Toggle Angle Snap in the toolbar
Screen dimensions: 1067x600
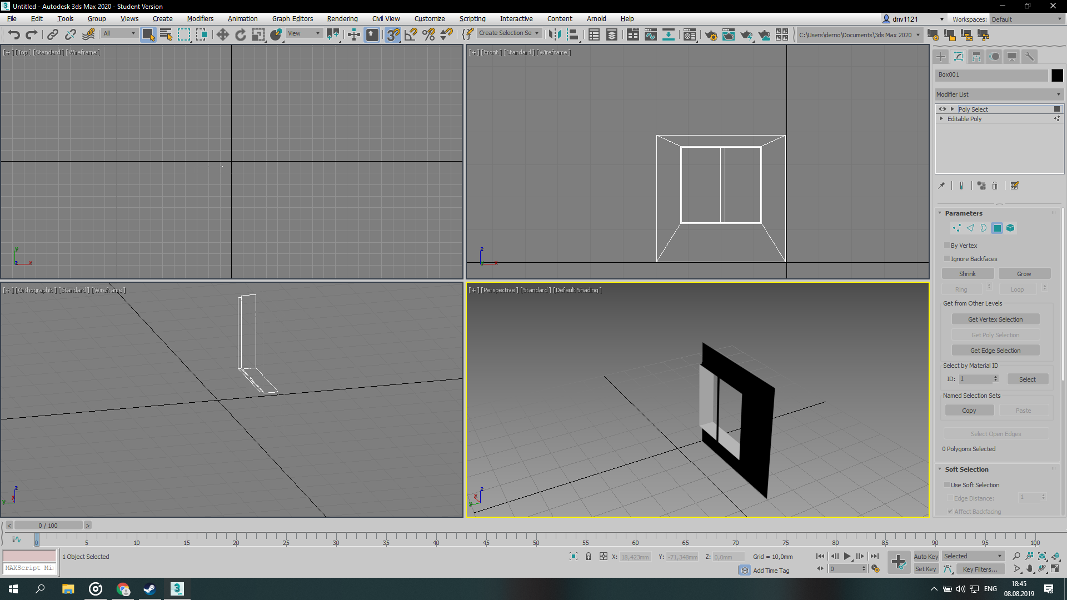coord(411,35)
